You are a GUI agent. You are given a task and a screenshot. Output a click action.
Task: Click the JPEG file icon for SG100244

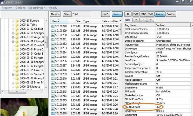tap(53, 96)
